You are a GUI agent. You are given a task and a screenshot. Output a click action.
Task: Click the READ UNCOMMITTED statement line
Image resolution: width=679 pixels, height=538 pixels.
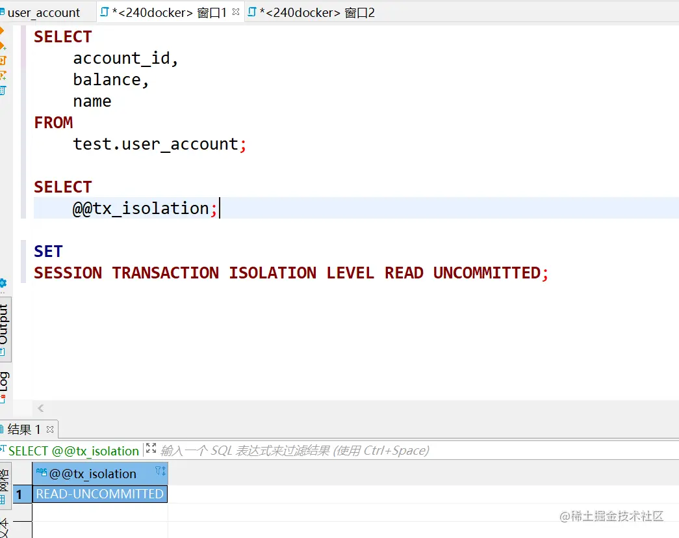click(x=291, y=273)
